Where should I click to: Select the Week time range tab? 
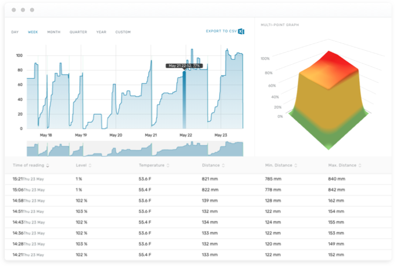[33, 32]
